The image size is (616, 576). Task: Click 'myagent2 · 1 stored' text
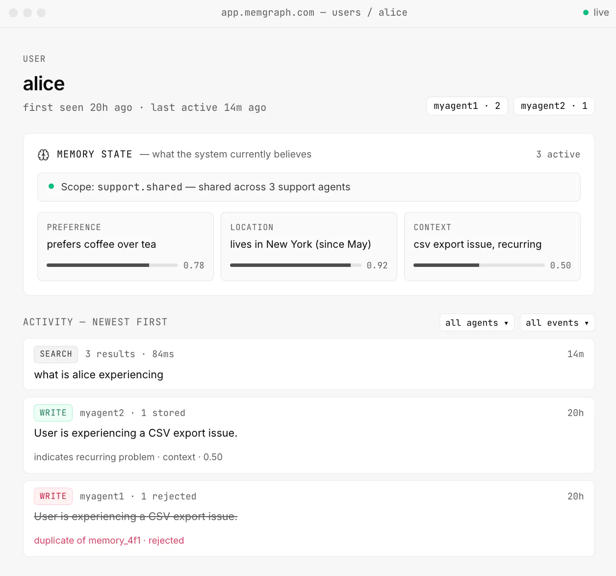[x=132, y=413]
